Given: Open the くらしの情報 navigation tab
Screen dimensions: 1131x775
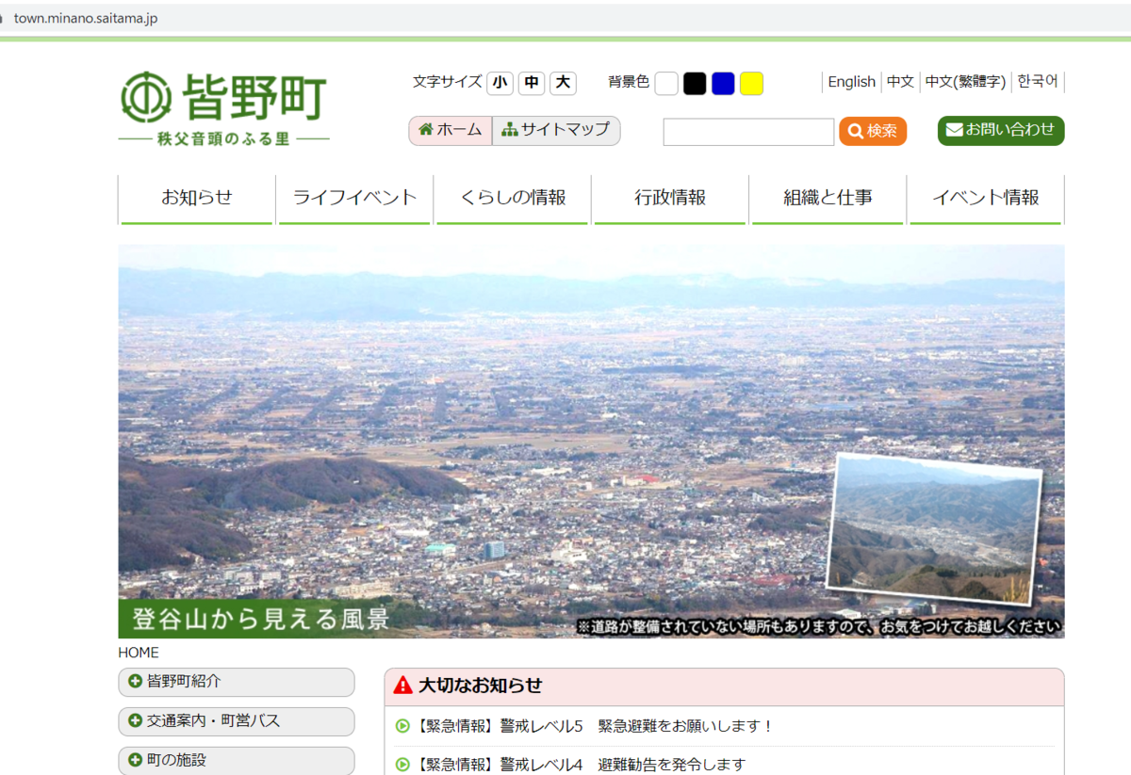Looking at the screenshot, I should (x=513, y=199).
